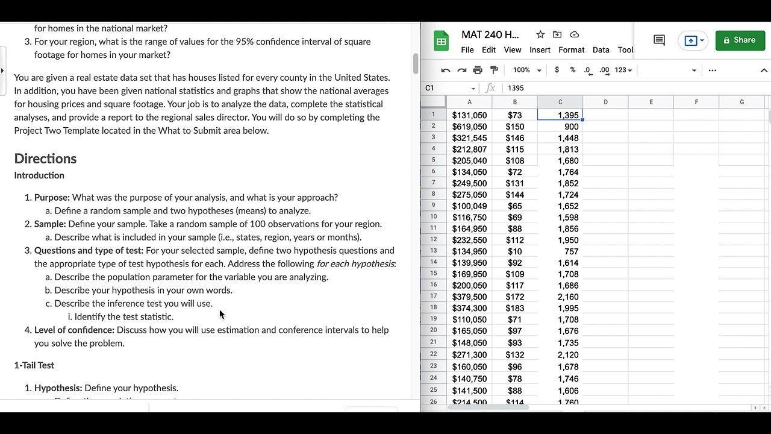
Task: Increase decimal places
Action: coord(604,70)
